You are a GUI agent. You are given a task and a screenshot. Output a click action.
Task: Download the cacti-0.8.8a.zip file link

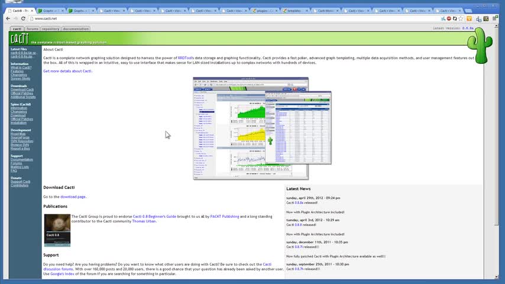[x=21, y=56]
